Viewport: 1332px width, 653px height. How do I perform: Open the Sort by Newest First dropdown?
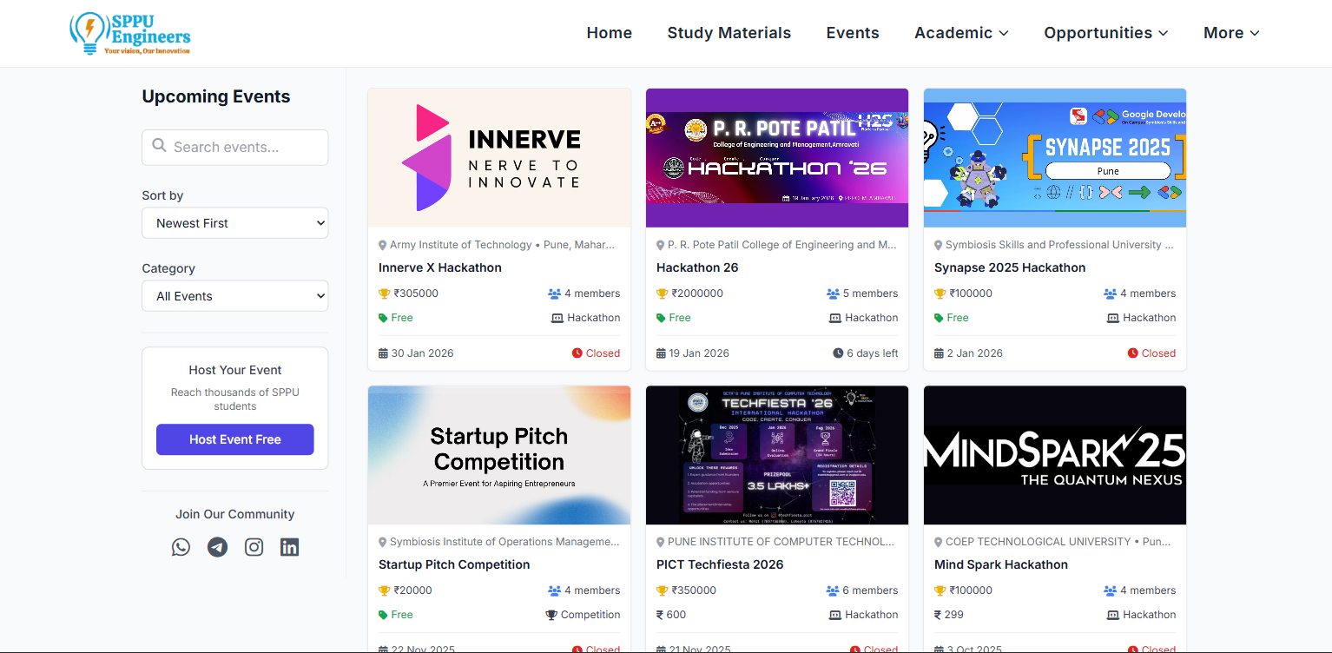click(235, 223)
